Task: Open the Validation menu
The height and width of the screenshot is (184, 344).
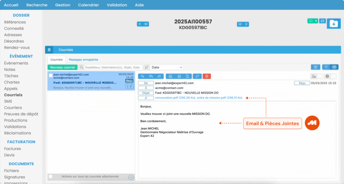Action: click(117, 5)
